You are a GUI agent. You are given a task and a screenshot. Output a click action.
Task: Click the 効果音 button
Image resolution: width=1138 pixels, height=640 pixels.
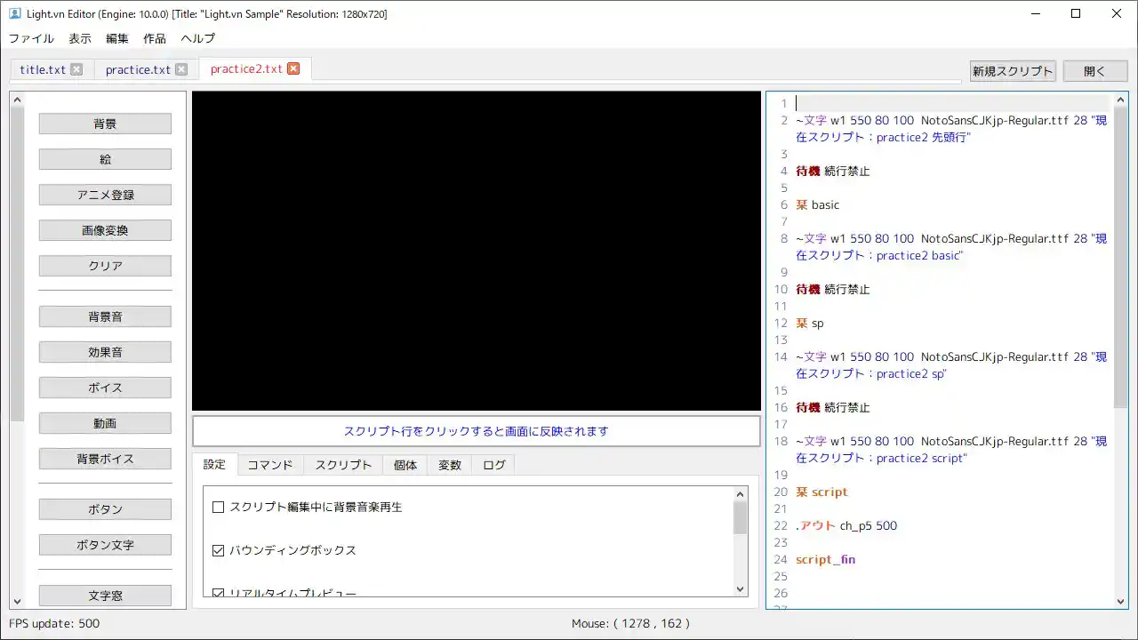coord(105,352)
